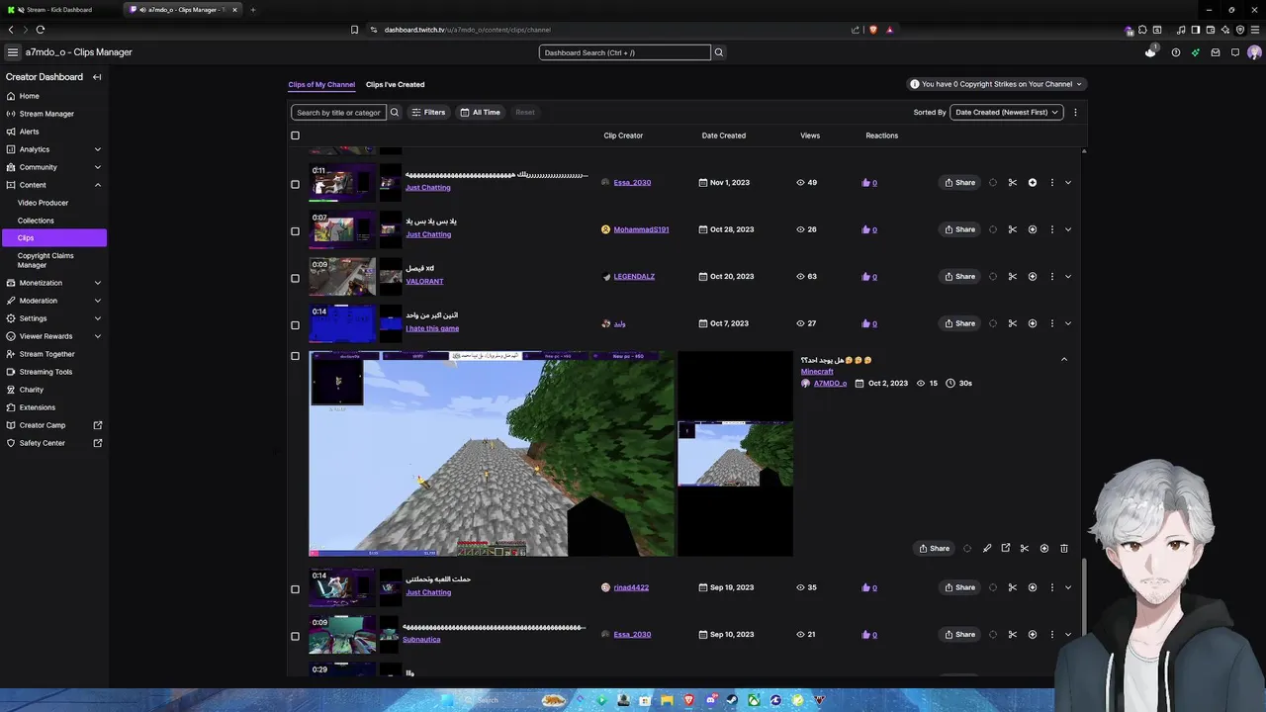Open the VALORANT category link
Viewport: 1266px width, 712px height.
point(424,282)
